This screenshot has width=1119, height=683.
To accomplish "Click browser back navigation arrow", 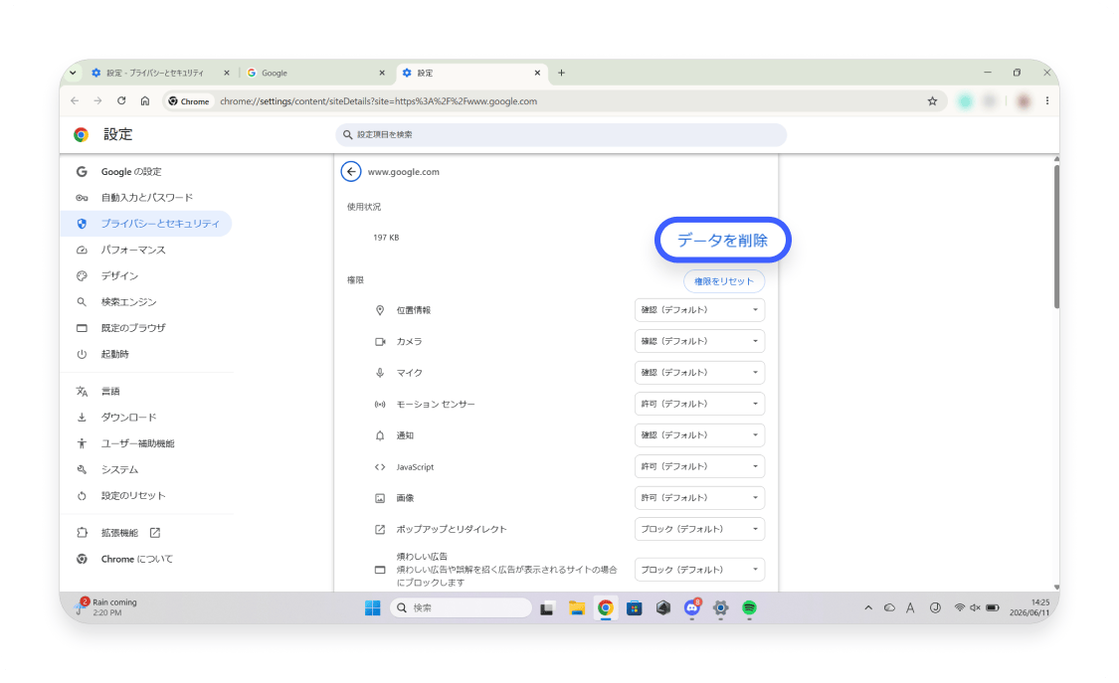I will 75,101.
